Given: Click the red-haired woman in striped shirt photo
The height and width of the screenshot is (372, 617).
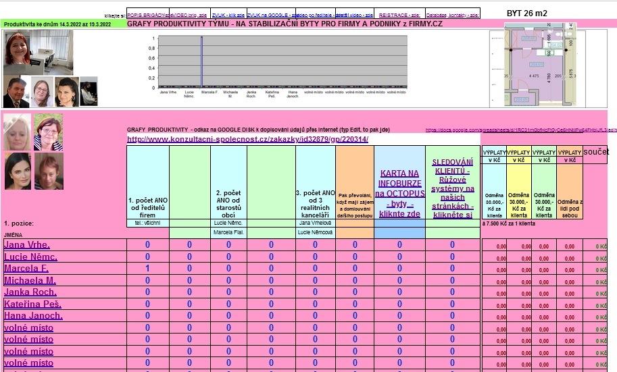Looking at the screenshot, I should tap(48, 132).
